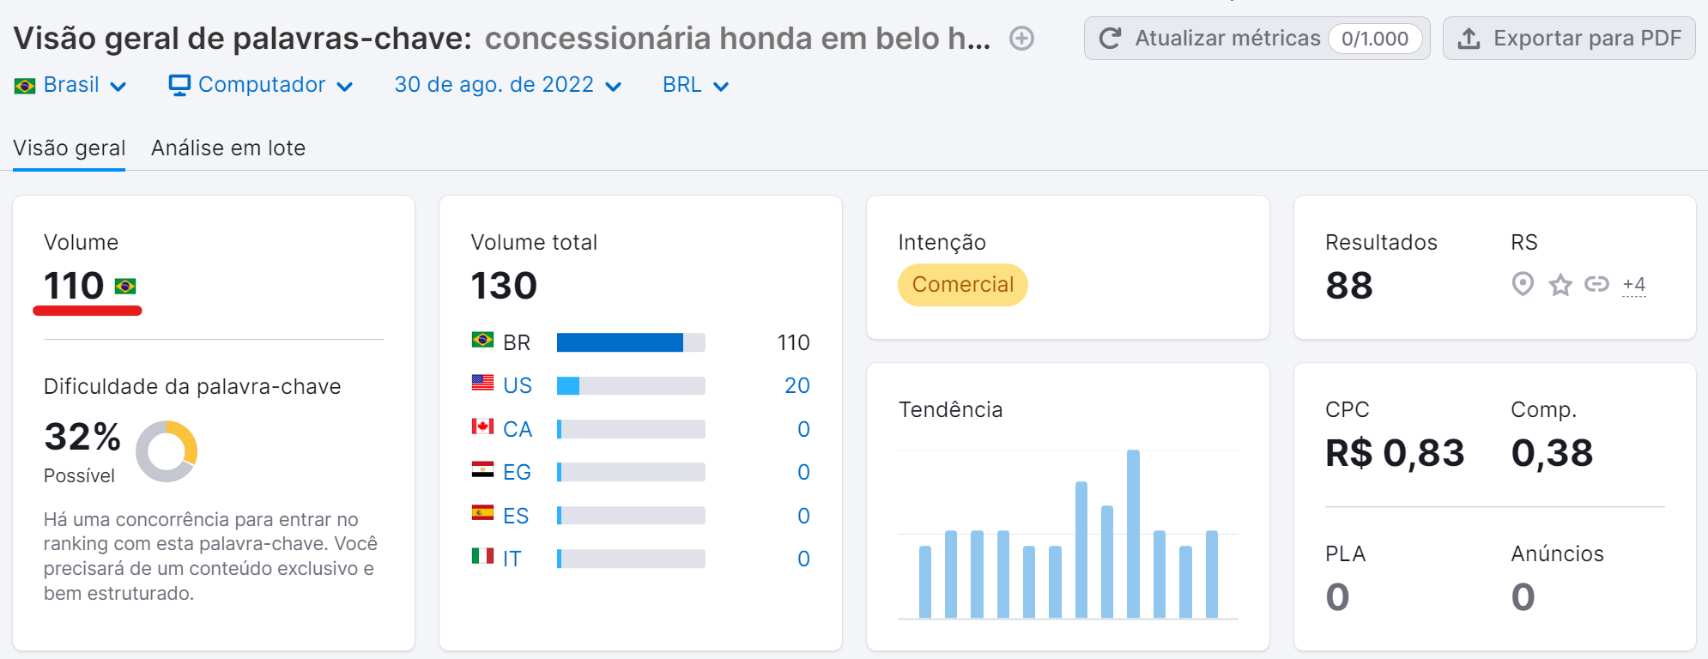Click the plus icon next to keyword title
The height and width of the screenshot is (659, 1708).
[1021, 39]
